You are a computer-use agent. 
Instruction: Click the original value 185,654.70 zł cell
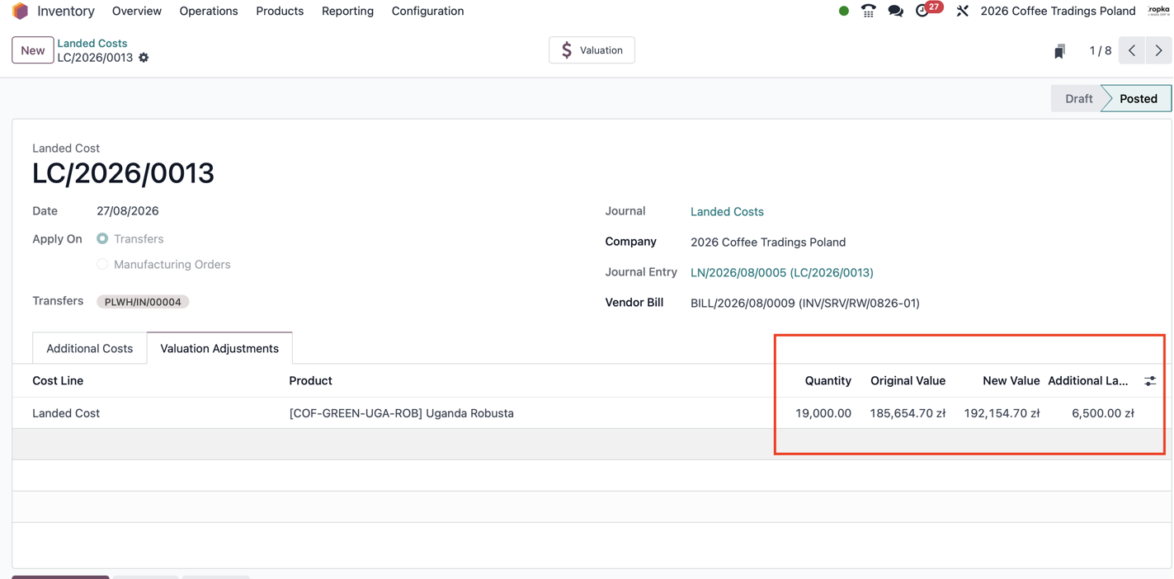coord(908,413)
